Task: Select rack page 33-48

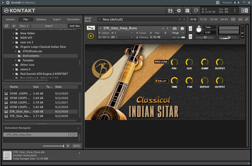Action: click(x=214, y=19)
